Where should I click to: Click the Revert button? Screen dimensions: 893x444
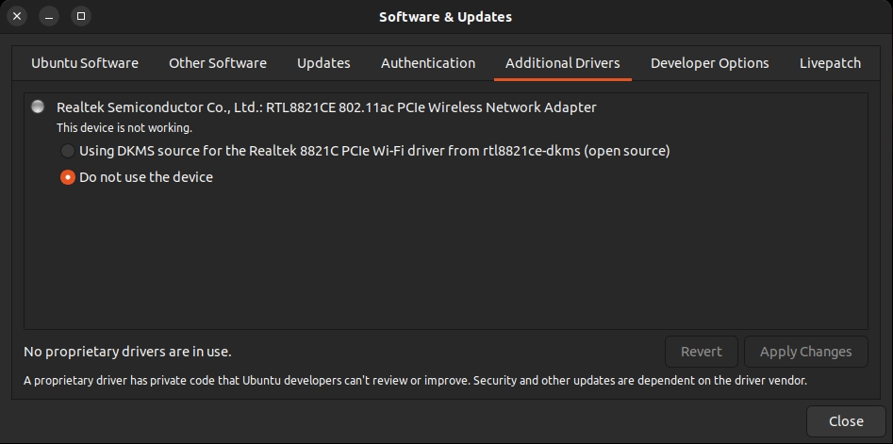click(701, 352)
